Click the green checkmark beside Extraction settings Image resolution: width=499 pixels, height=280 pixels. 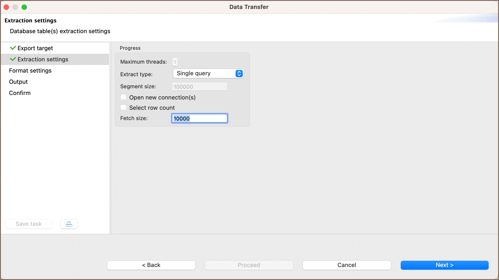point(13,59)
